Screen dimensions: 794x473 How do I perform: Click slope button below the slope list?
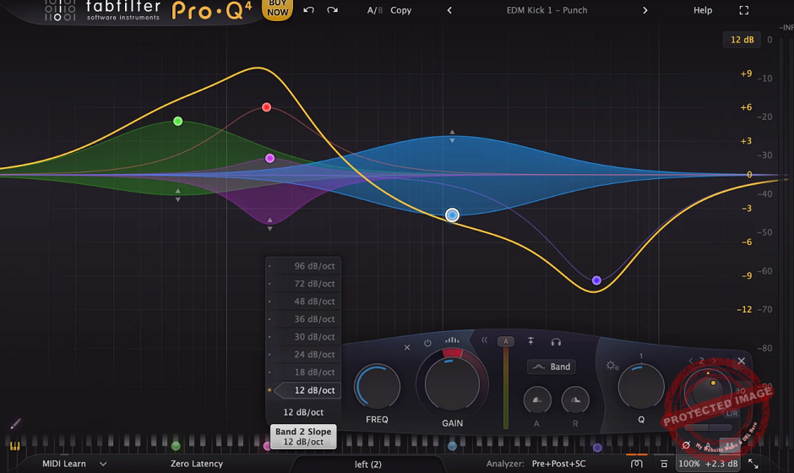click(x=303, y=412)
